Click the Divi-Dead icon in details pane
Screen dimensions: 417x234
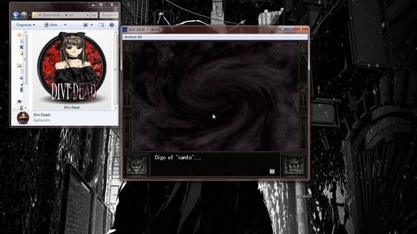click(23, 118)
